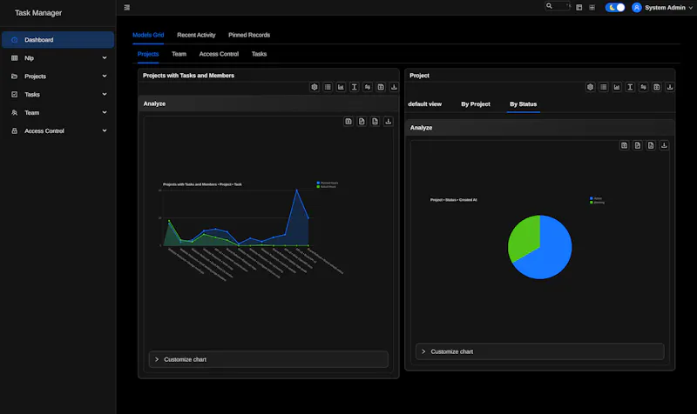Toggle green legend swatch of pie chart
697x414 pixels.
point(592,203)
